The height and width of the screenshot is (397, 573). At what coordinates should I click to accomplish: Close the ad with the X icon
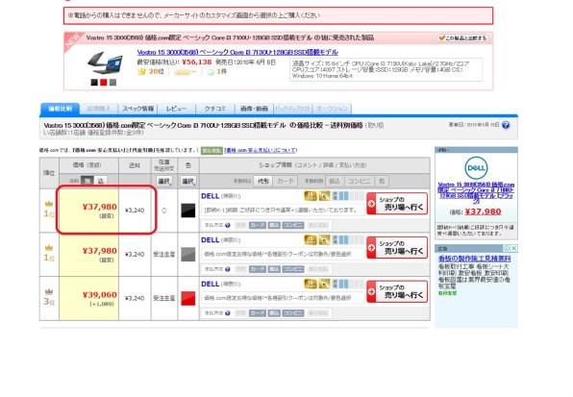[x=513, y=248]
